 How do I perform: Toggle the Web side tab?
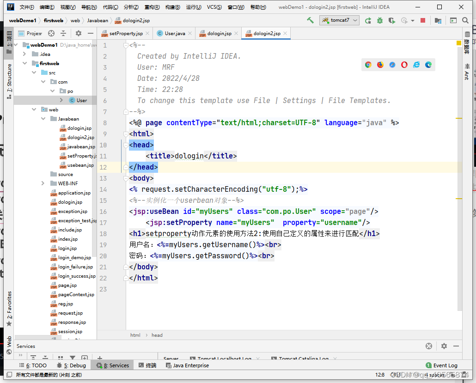(x=9, y=345)
